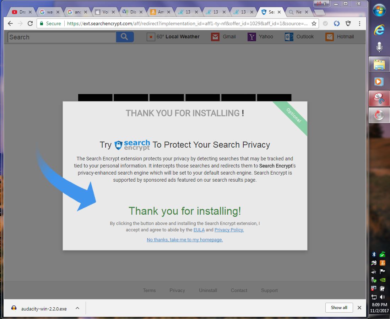Open the Snipping Tool taskbar icon
This screenshot has height=319, width=390.
[379, 98]
